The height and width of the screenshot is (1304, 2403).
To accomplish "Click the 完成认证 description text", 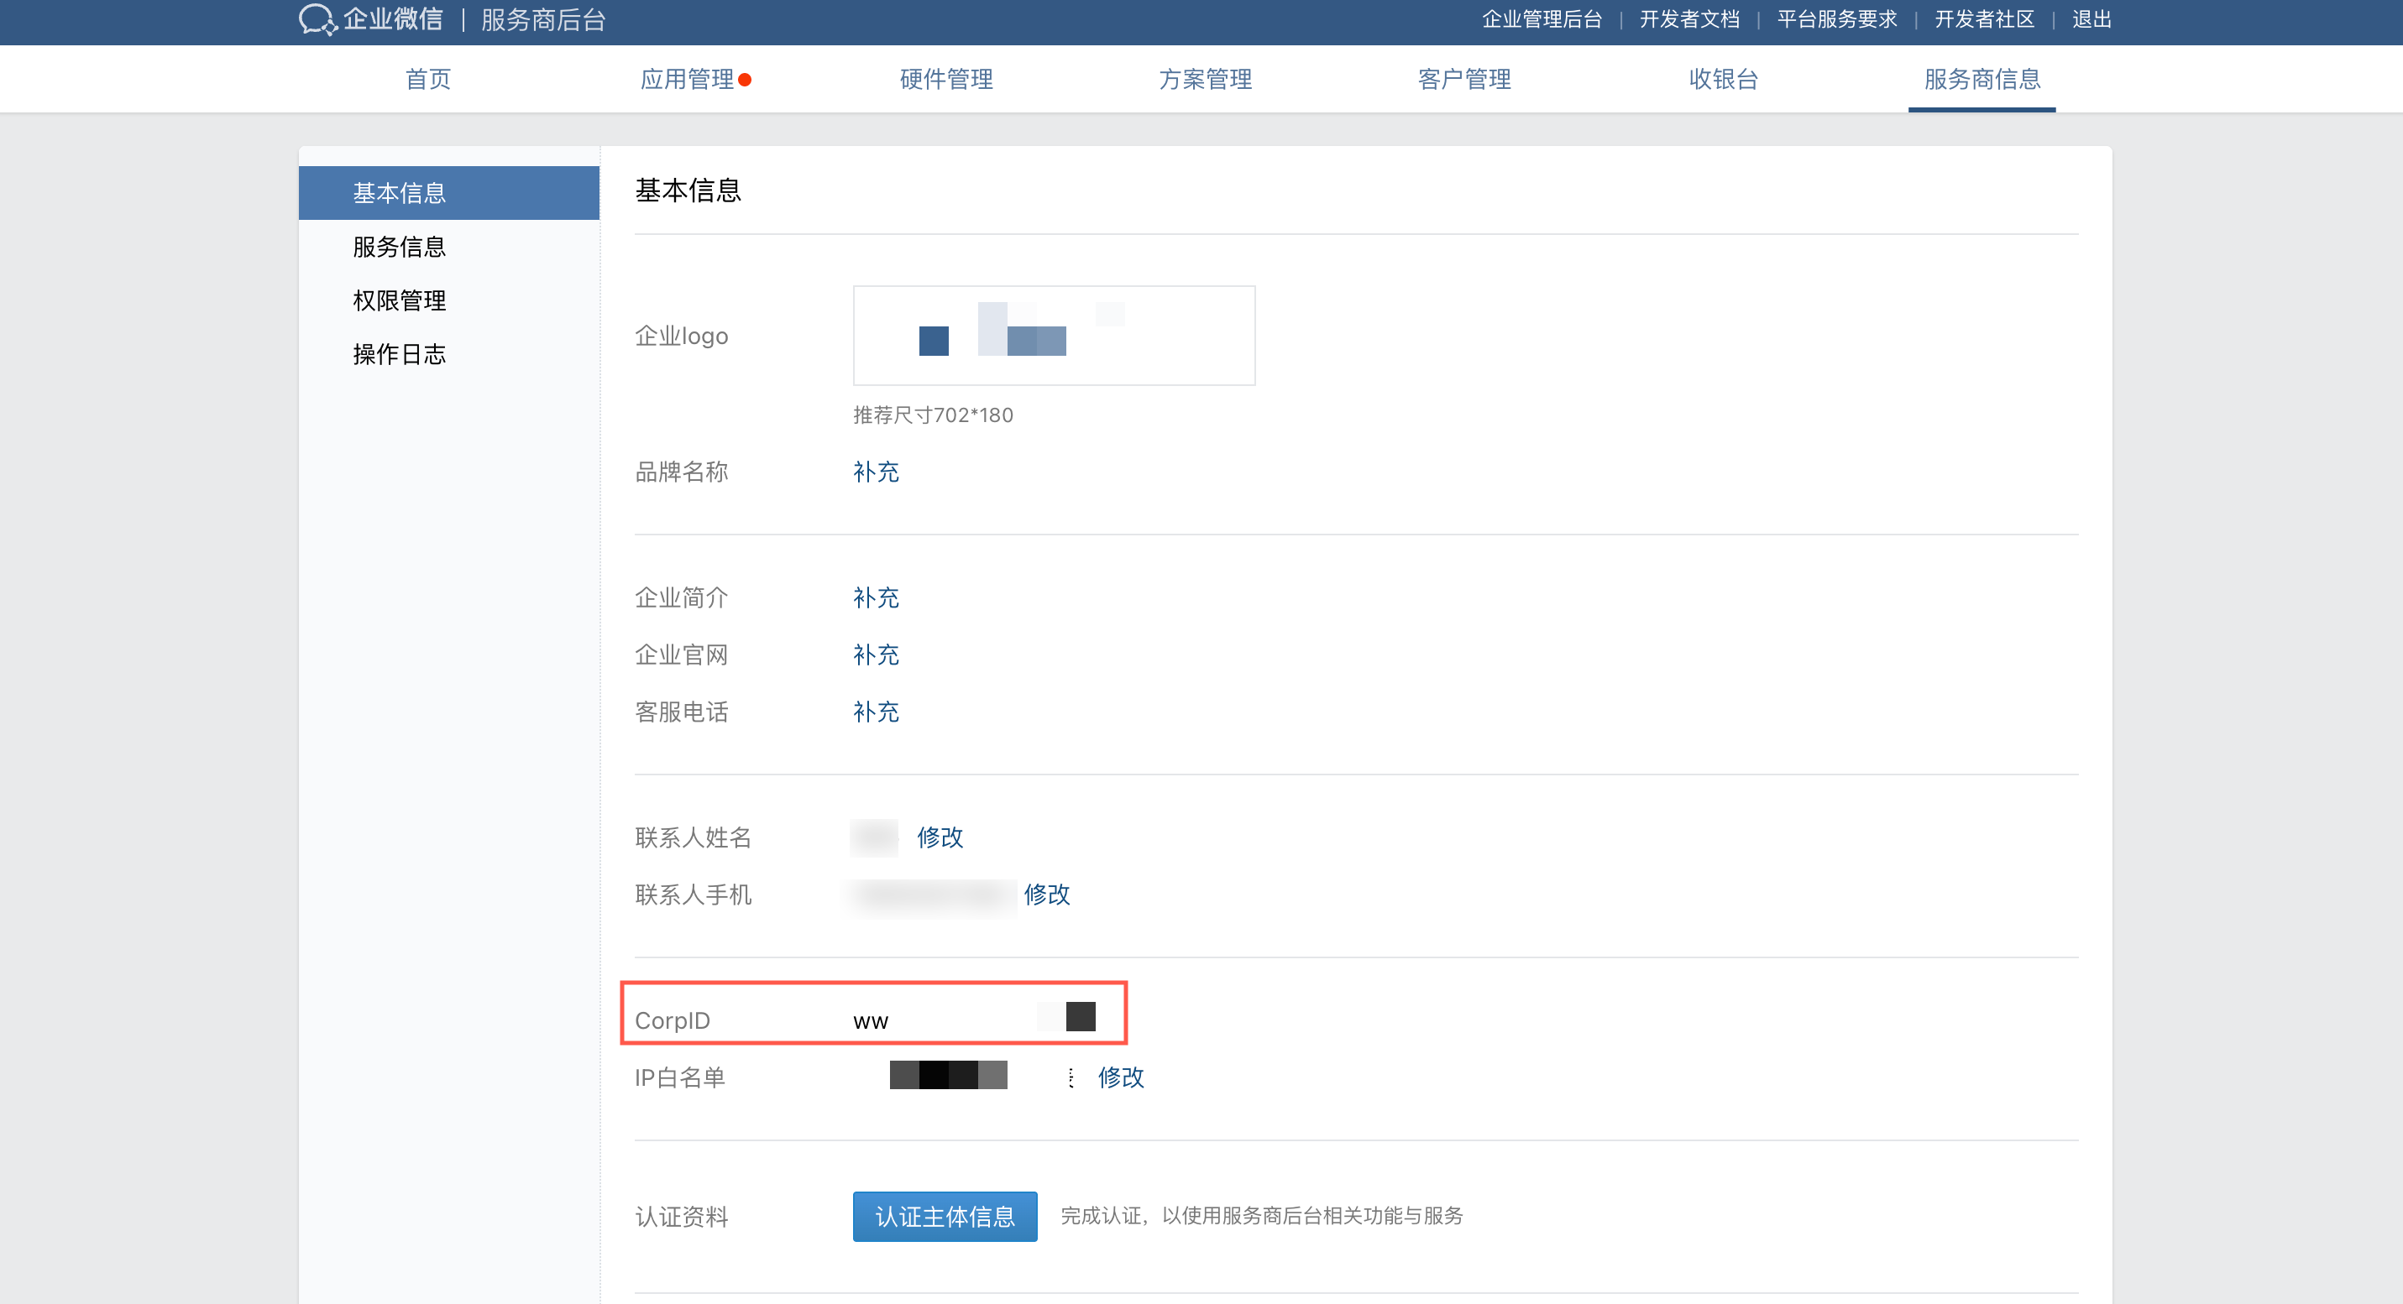I will point(1261,1215).
